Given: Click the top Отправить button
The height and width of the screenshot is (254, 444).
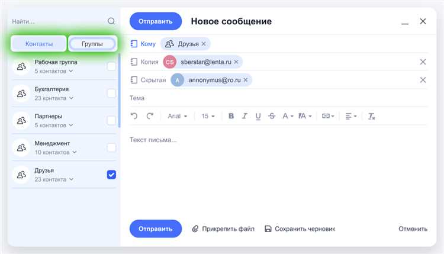Looking at the screenshot, I should tap(156, 21).
